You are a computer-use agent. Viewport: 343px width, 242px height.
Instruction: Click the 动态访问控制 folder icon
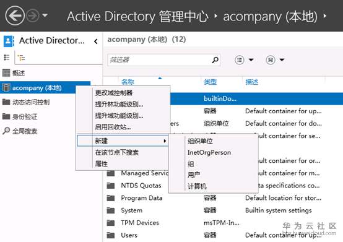pos(6,102)
